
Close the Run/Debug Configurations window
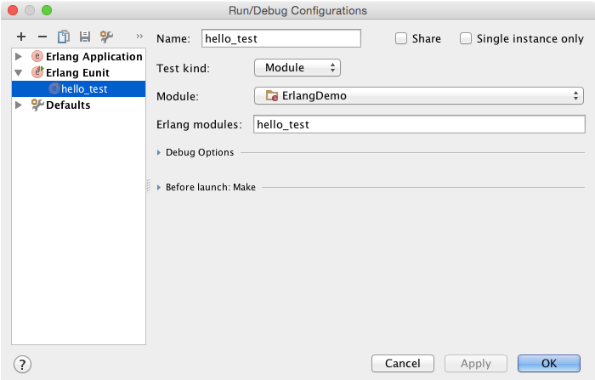tap(13, 10)
